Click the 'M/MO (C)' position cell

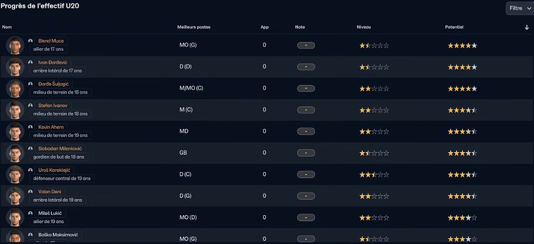pos(191,88)
